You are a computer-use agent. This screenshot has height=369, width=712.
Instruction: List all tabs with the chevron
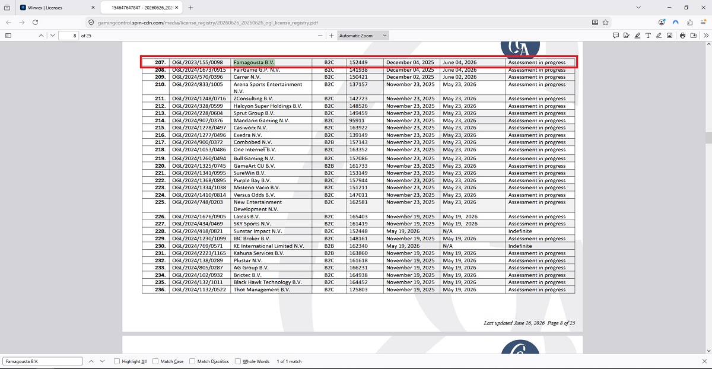(638, 8)
